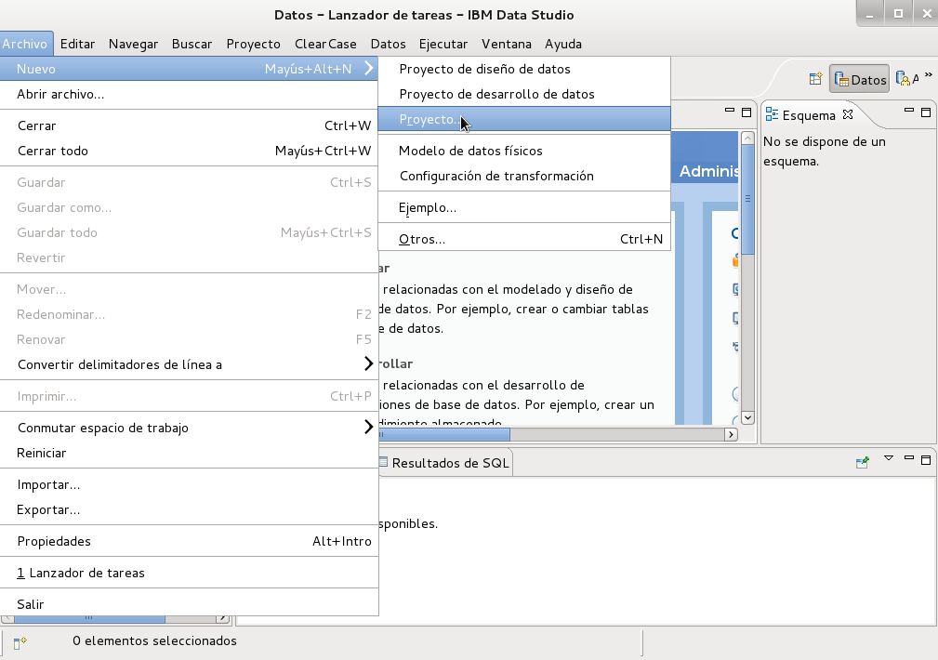Click horizontal scrollbar right arrow in editor
This screenshot has width=938, height=660.
(731, 434)
